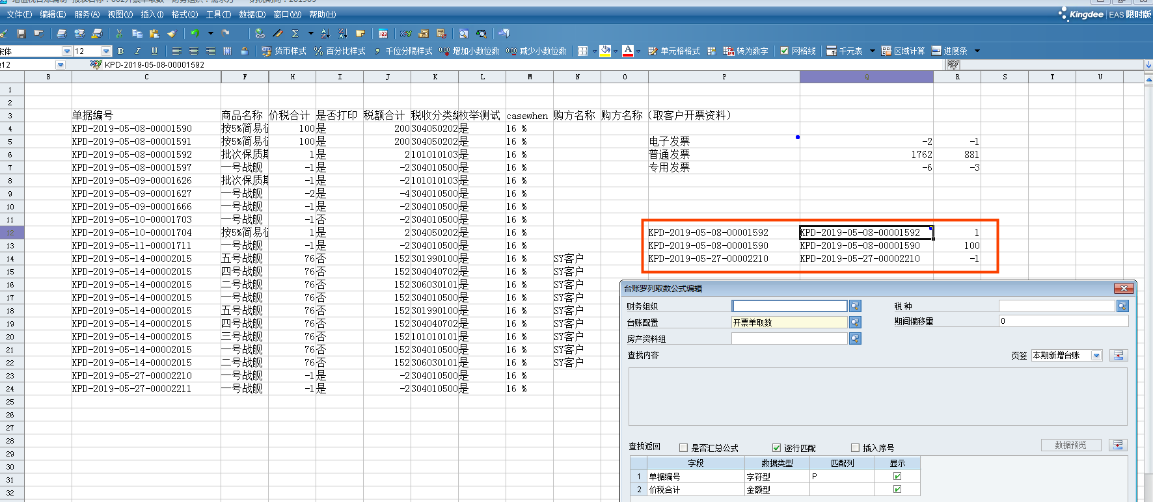Click the Align left icon
Image resolution: width=1153 pixels, height=502 pixels.
pyautogui.click(x=177, y=51)
